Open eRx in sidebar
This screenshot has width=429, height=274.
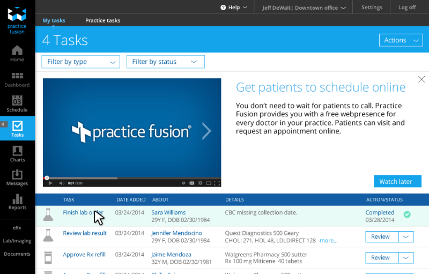pos(17,227)
